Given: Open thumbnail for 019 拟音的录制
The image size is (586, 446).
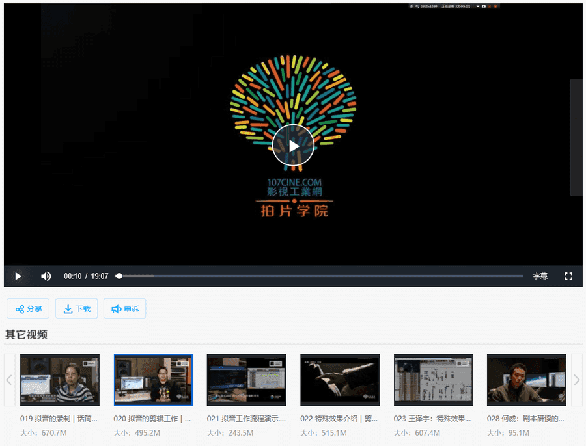Looking at the screenshot, I should [60, 380].
